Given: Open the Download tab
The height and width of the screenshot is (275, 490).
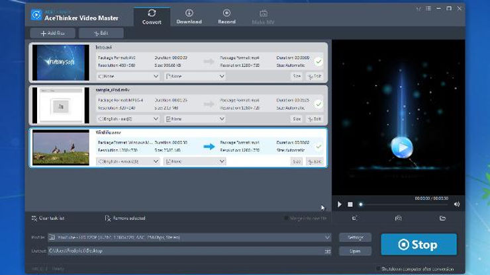Looking at the screenshot, I should pyautogui.click(x=189, y=17).
